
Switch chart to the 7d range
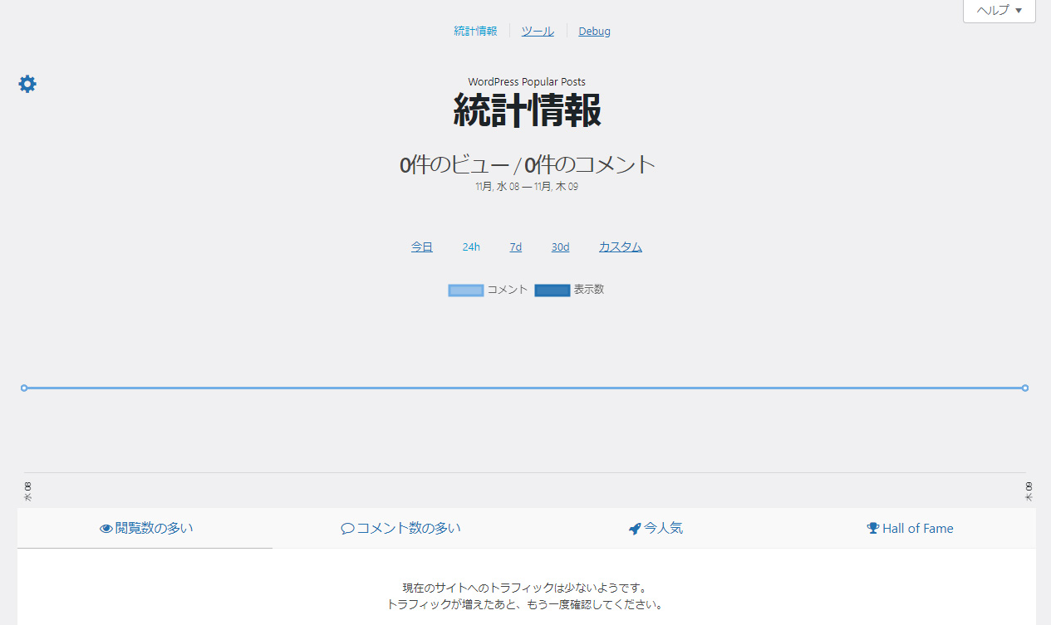click(516, 247)
